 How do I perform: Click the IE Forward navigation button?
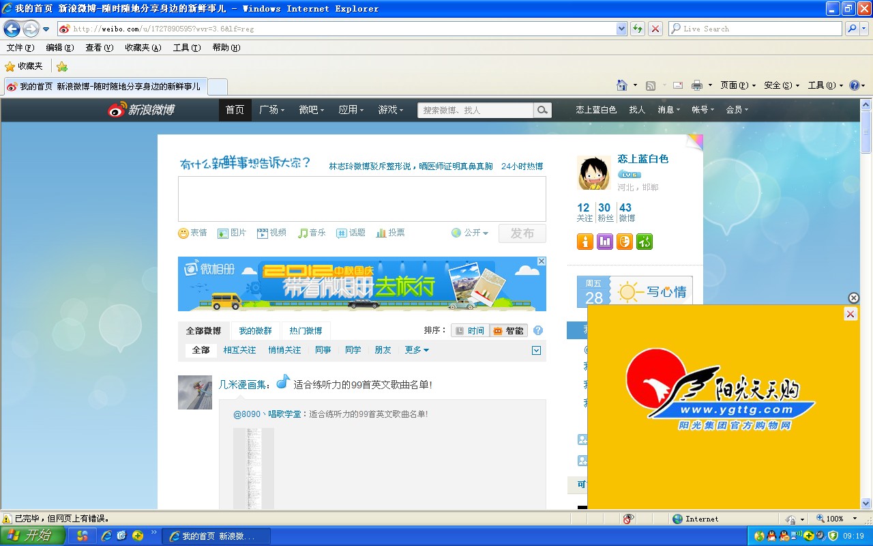(x=31, y=29)
